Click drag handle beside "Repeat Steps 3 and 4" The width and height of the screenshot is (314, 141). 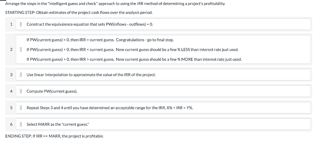coord(21,108)
